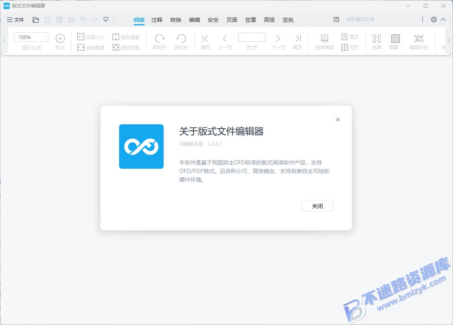Image resolution: width=453 pixels, height=325 pixels.
Task: Switch to the 编辑 tab
Action: click(194, 20)
